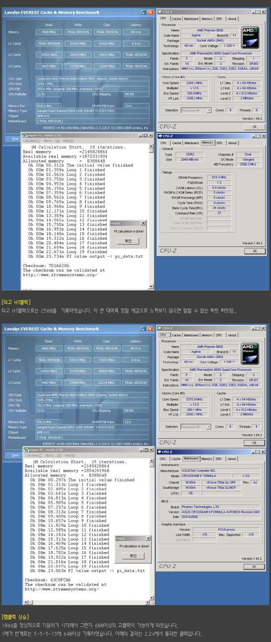Click Multiplier field reading x 13.5
271x642 pixels.
click(194, 404)
